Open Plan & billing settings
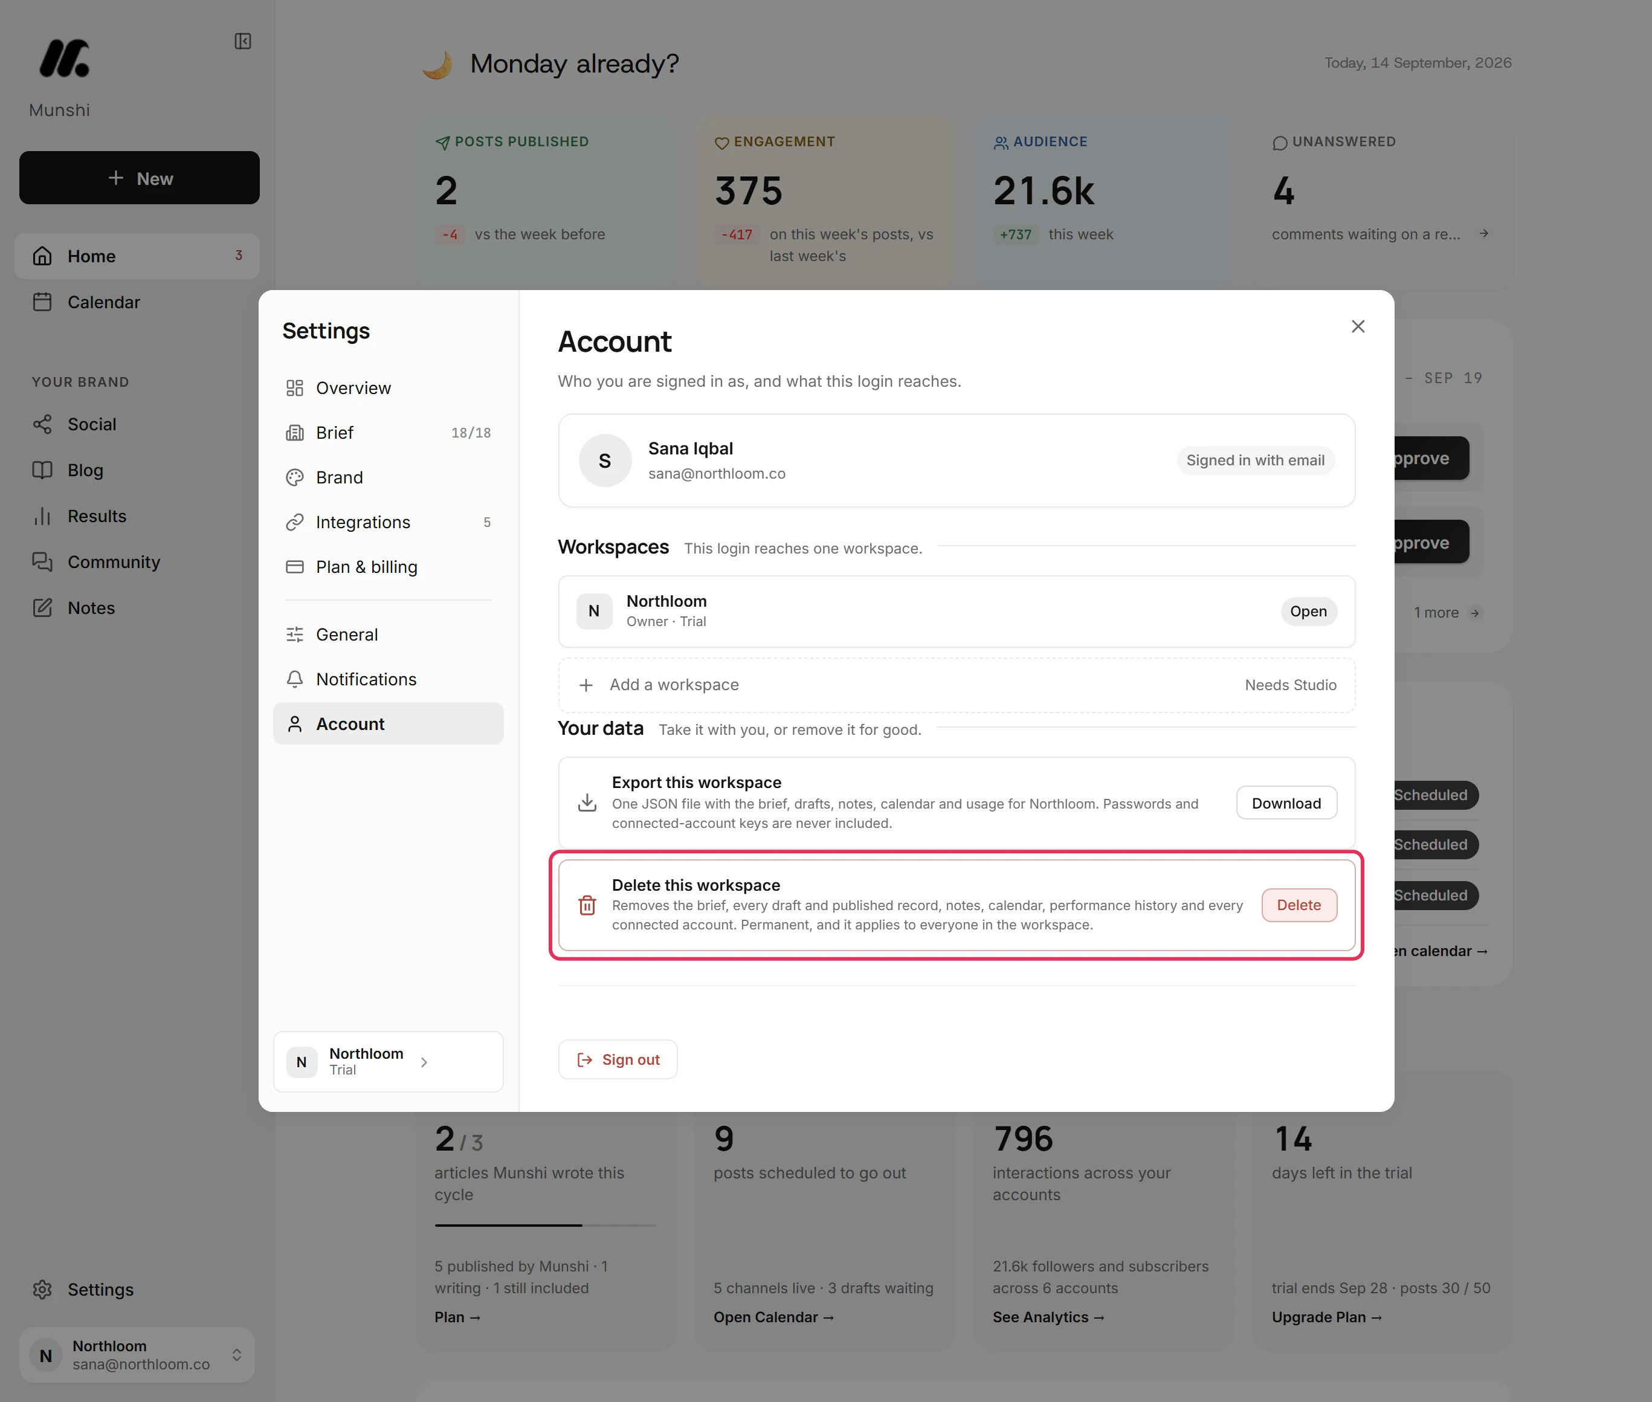The height and width of the screenshot is (1402, 1652). [388, 567]
